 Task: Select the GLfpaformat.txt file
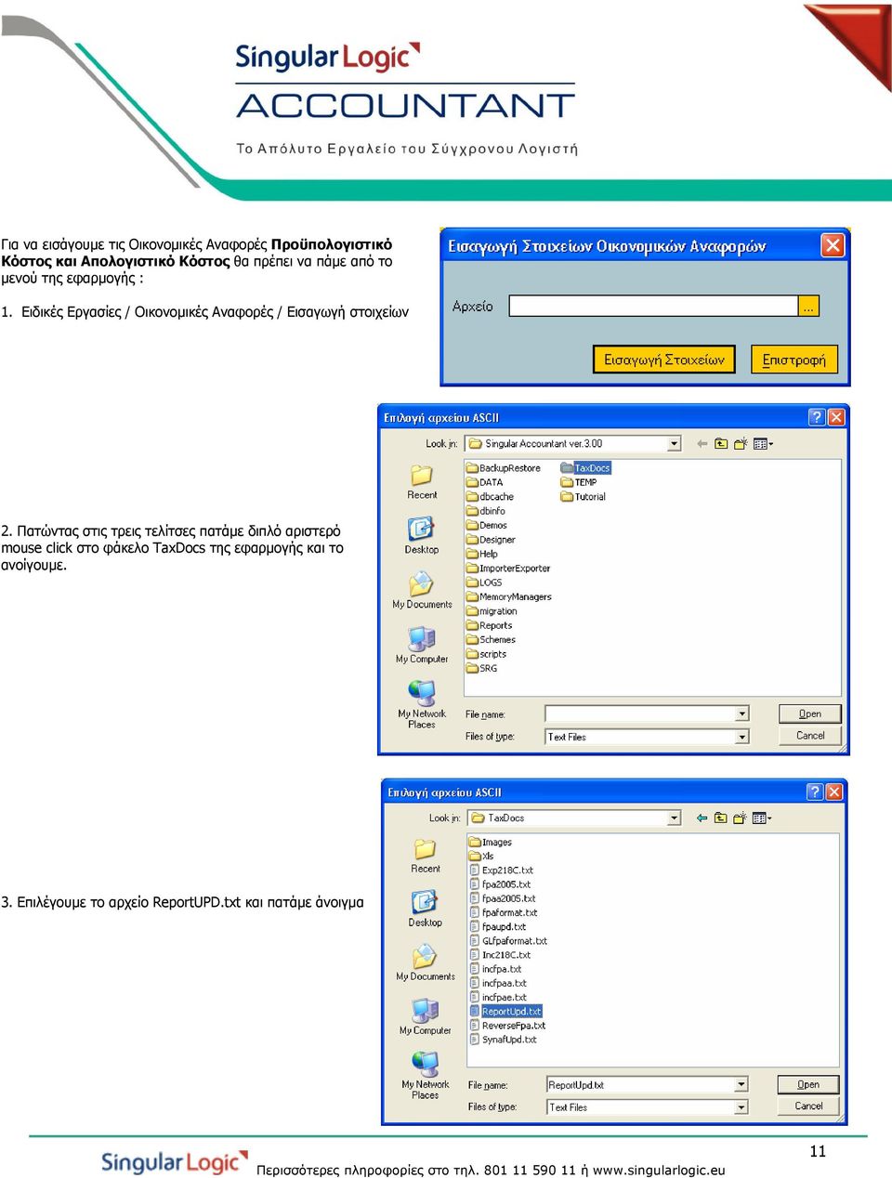pyautogui.click(x=508, y=941)
